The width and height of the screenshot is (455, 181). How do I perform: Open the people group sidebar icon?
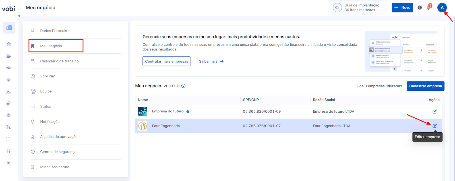9,163
